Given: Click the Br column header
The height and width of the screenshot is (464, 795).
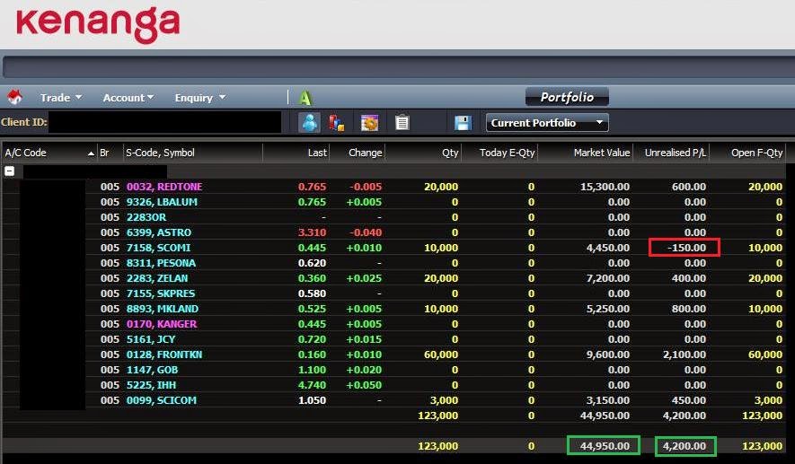Looking at the screenshot, I should click(x=110, y=153).
